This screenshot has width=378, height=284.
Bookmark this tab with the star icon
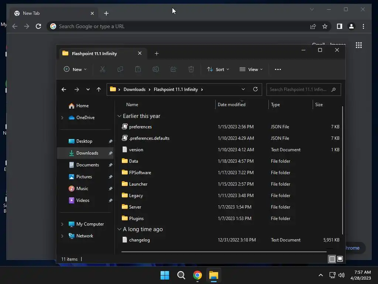325,26
